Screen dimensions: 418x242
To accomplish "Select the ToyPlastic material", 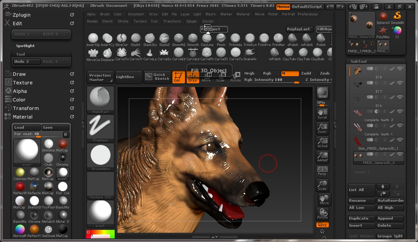I will tap(48, 202).
